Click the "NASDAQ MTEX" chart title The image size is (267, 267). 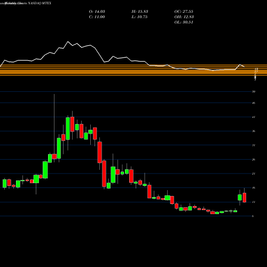[40, 3]
